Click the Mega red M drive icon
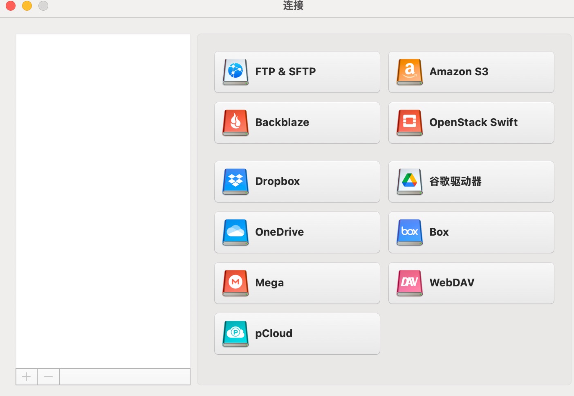574x396 pixels. pyautogui.click(x=235, y=283)
